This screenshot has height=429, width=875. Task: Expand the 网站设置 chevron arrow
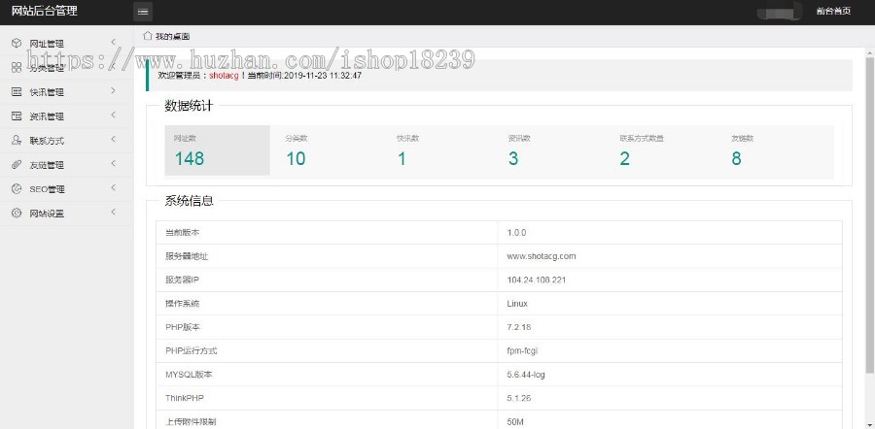(113, 213)
